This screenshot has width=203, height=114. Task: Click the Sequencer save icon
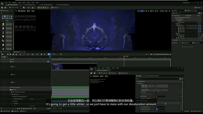[x=8, y=54]
